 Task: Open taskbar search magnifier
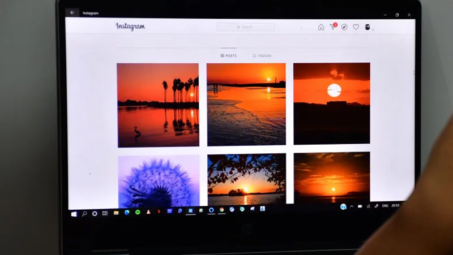tap(84, 214)
